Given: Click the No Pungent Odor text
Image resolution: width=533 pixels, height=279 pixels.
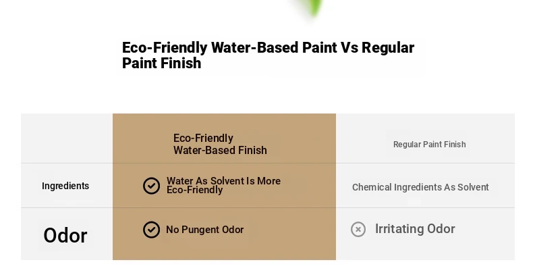Looking at the screenshot, I should pyautogui.click(x=204, y=230).
